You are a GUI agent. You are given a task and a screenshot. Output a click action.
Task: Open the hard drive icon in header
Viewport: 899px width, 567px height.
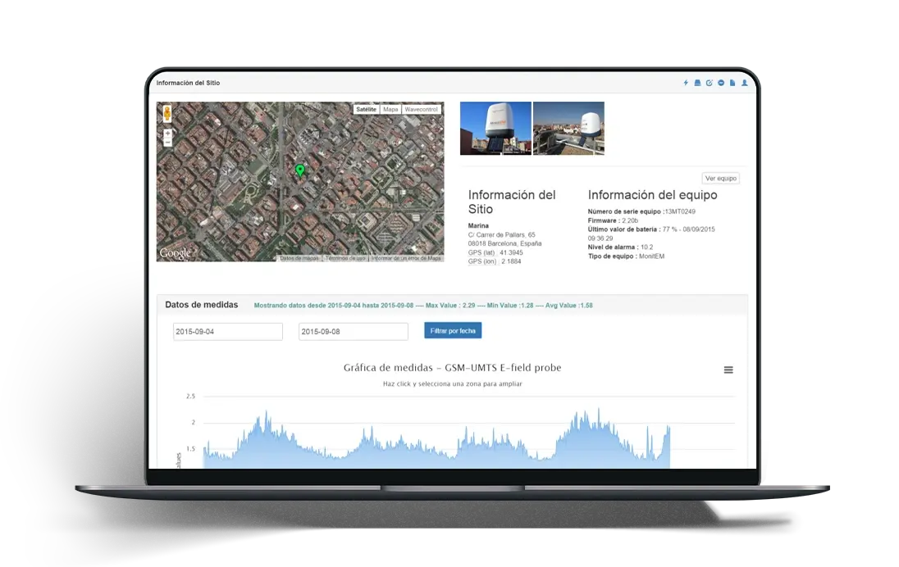point(697,83)
